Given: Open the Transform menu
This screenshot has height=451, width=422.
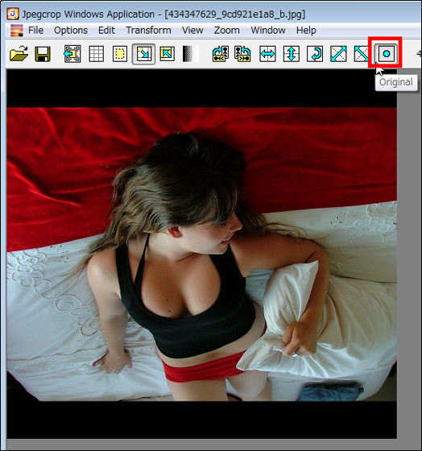Looking at the screenshot, I should tap(148, 31).
